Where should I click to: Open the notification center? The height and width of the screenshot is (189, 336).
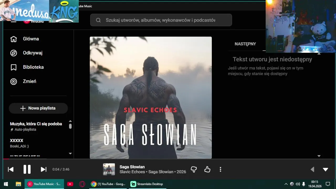coord(328,184)
